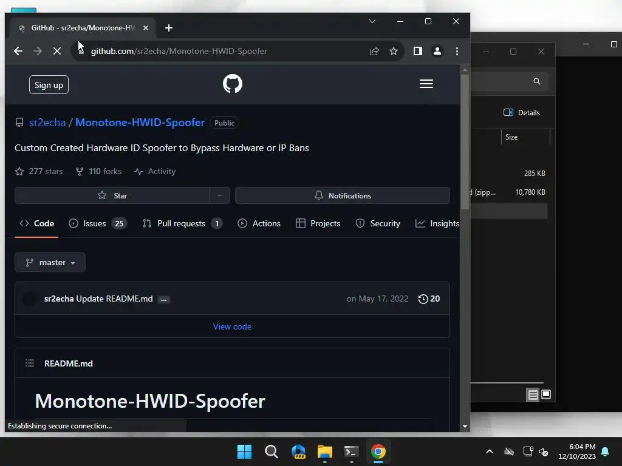Screen dimensions: 622x466
Task: Open the GitHub hamburger navigation menu
Action: point(426,84)
